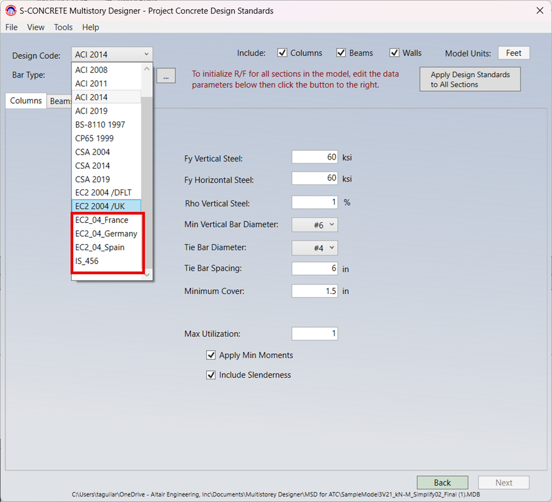Uncheck the Beams include checkbox
This screenshot has width=552, height=502.
pyautogui.click(x=341, y=53)
